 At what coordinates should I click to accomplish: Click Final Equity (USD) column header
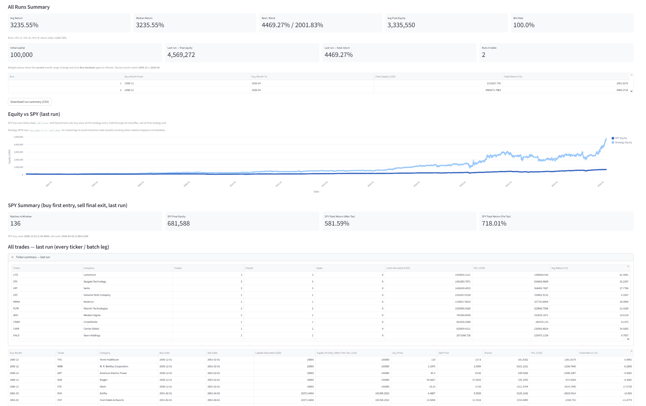click(385, 77)
